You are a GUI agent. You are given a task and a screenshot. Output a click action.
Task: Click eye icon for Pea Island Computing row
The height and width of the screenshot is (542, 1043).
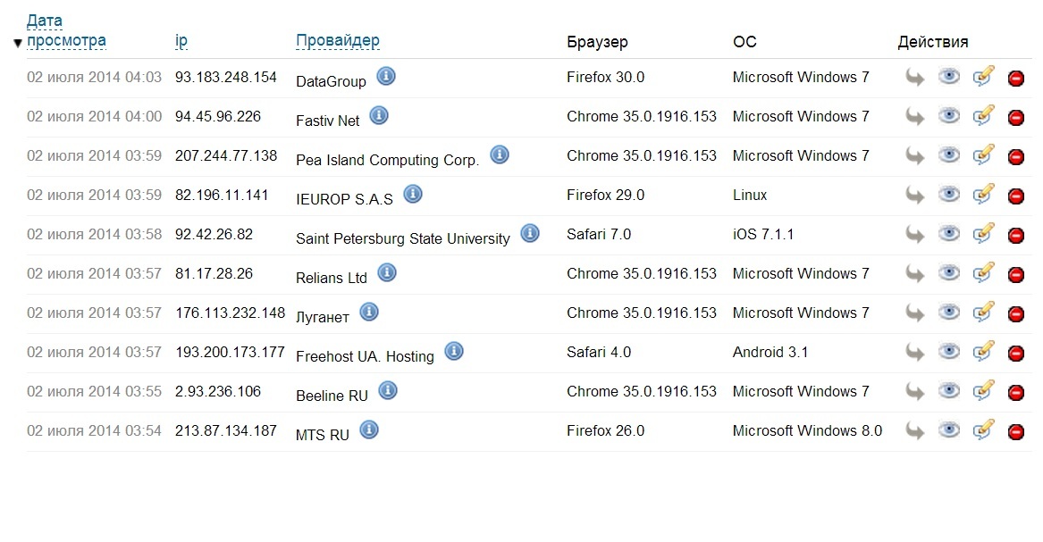[x=949, y=155]
